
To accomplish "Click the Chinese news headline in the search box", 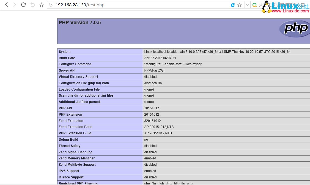I will click(x=263, y=5).
